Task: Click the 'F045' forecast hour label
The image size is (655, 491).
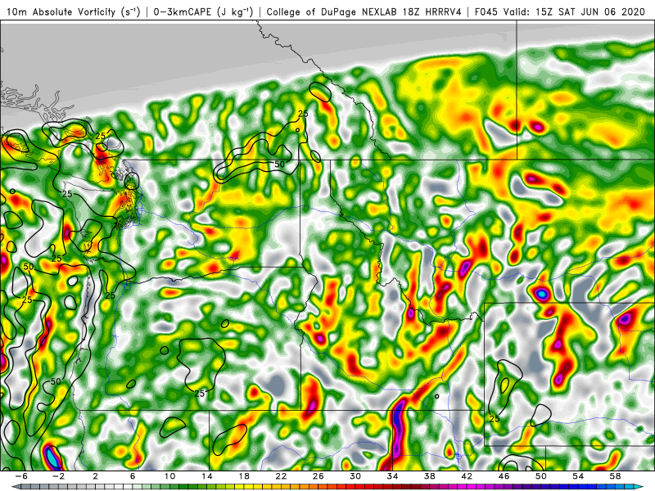Action: click(486, 11)
